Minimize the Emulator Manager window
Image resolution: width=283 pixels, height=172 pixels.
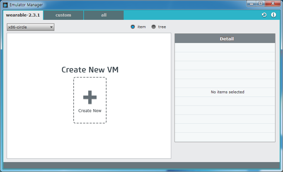point(252,3)
